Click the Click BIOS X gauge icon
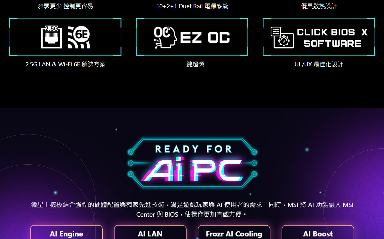 282,37
